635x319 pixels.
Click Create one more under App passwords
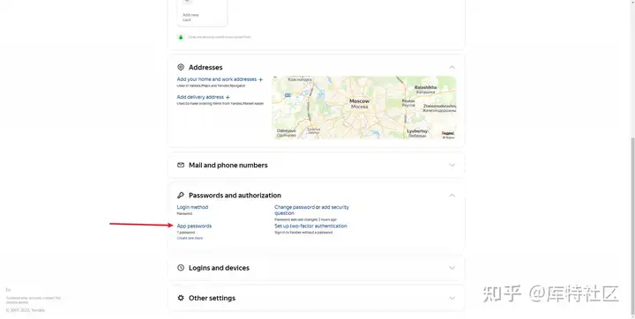[x=190, y=238]
